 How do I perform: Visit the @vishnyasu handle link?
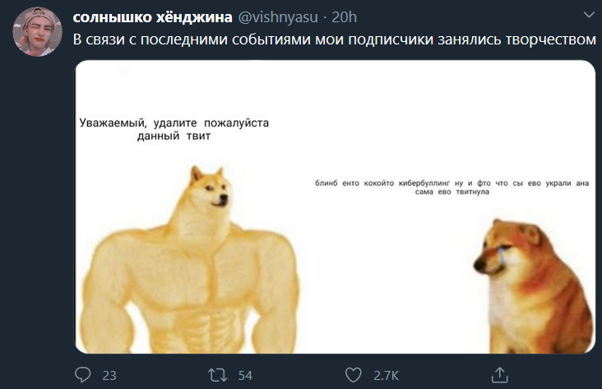pyautogui.click(x=278, y=17)
